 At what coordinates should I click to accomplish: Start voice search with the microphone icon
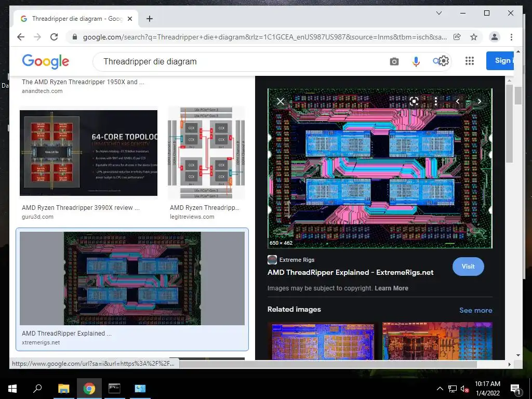tap(416, 61)
